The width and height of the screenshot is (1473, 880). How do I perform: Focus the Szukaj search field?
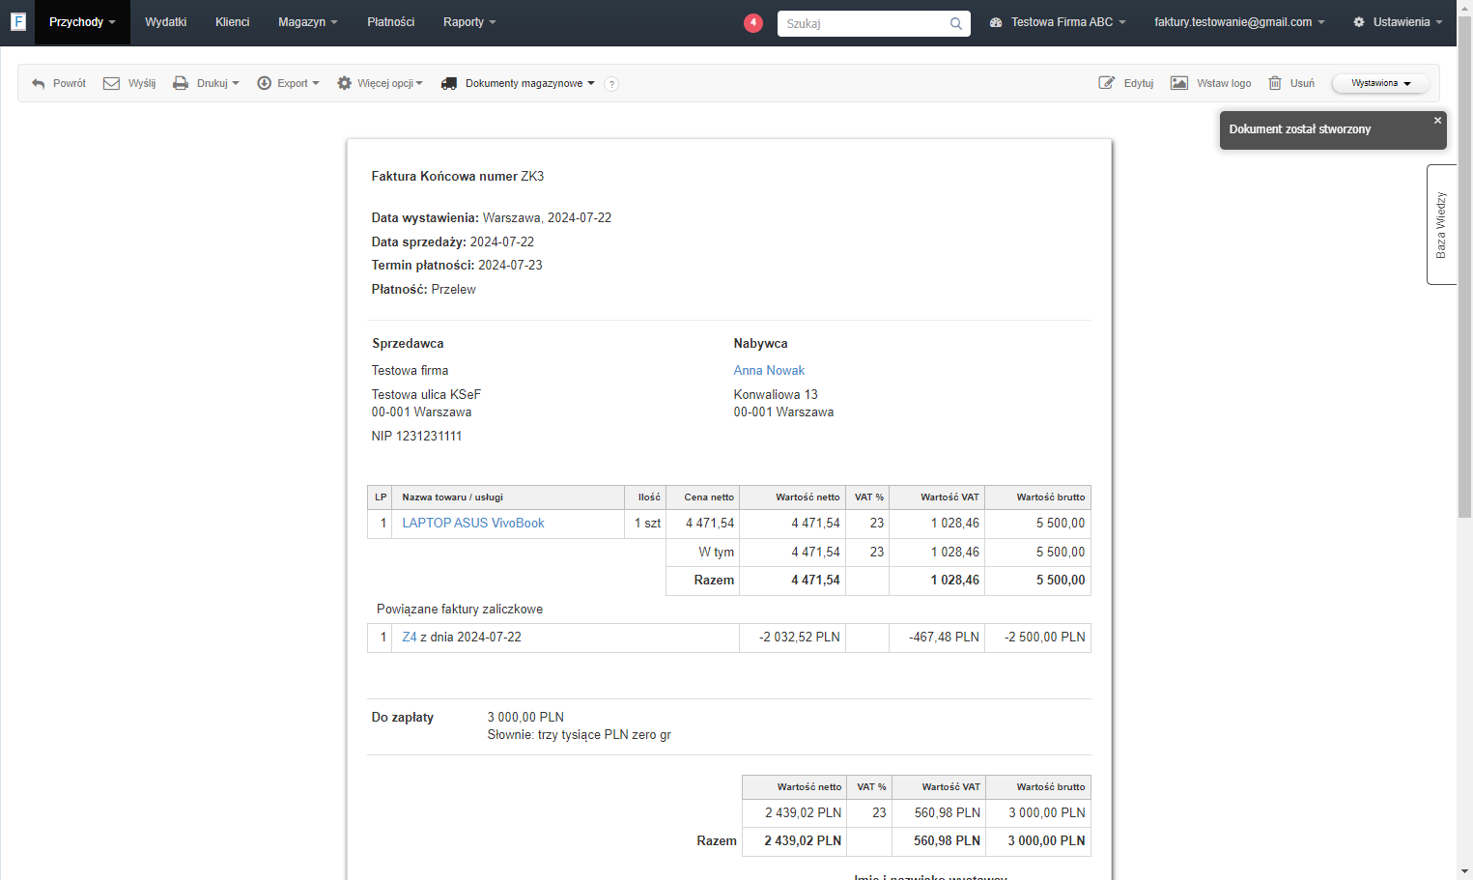[x=864, y=23]
